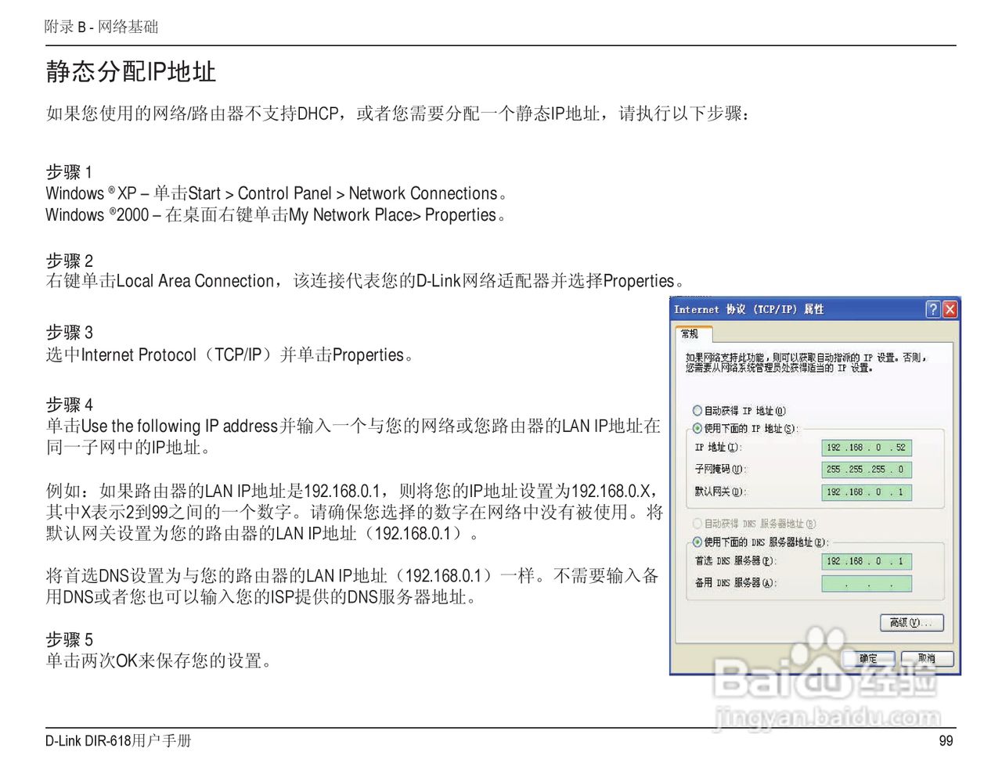Focus the IP 地址 field showing 192.168.0.52
This screenshot has width=1002, height=774.
coord(867,448)
